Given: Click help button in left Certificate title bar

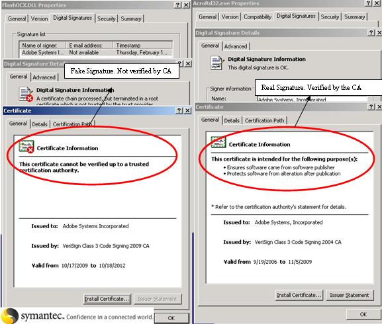Looking at the screenshot, I should [179, 110].
